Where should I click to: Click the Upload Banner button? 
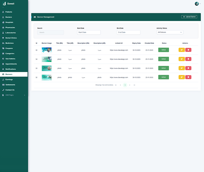[189, 17]
